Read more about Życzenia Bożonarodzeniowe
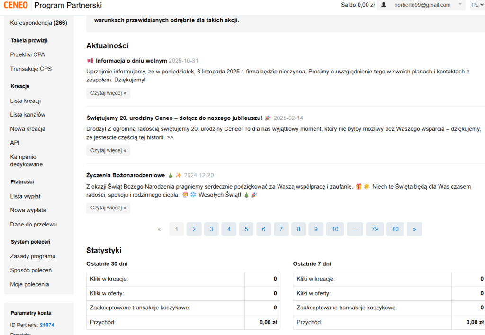Screen dimensions: 485x335 tap(108, 208)
